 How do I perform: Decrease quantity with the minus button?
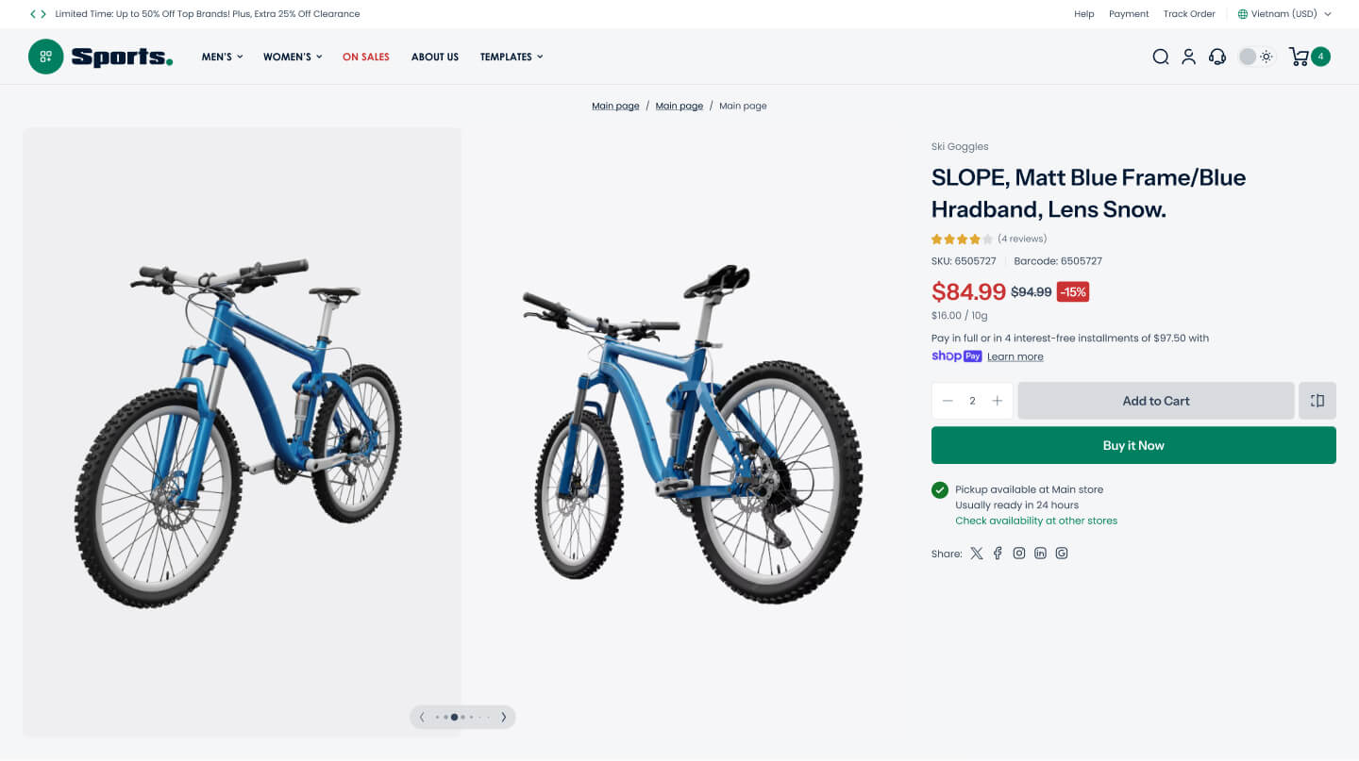click(948, 401)
